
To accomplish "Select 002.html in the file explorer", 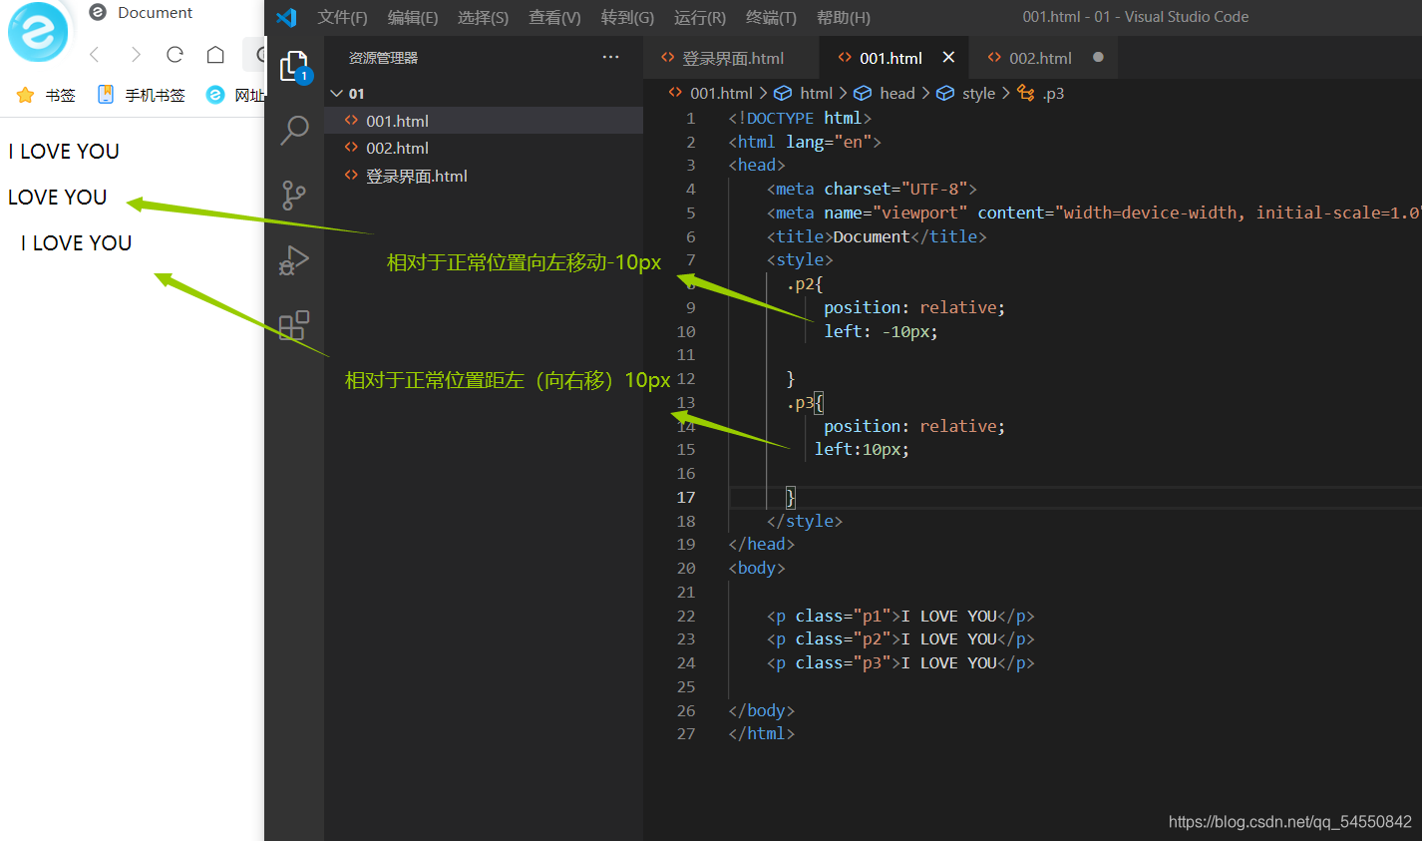I will click(484, 148).
